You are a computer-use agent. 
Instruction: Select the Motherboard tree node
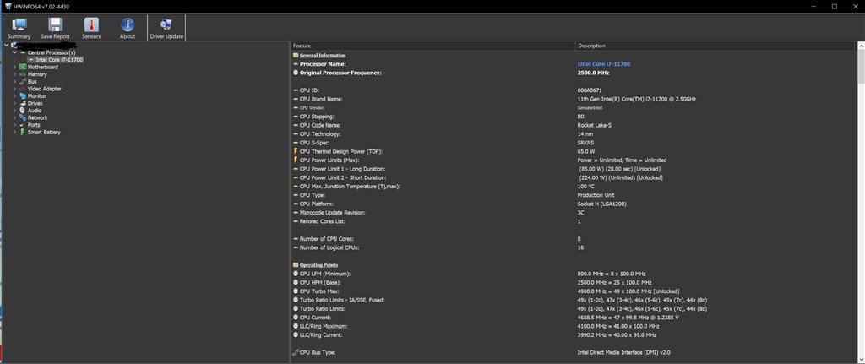point(42,67)
